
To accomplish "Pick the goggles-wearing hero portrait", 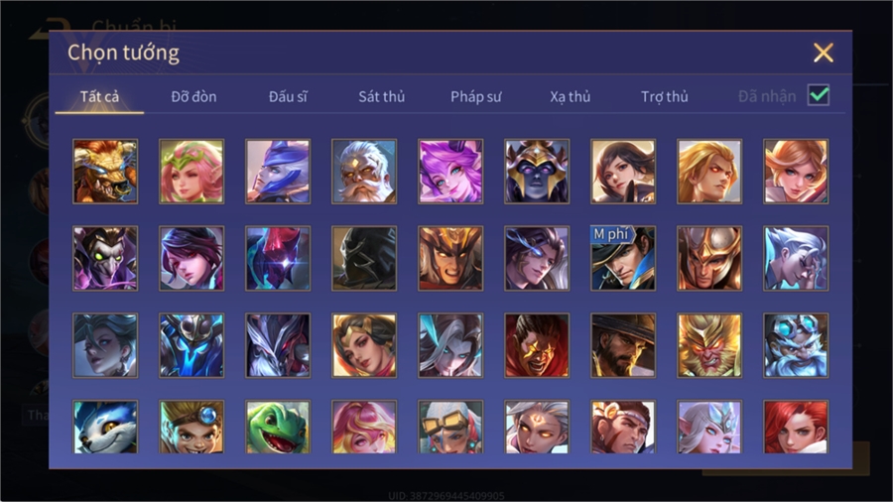I will pos(450,427).
